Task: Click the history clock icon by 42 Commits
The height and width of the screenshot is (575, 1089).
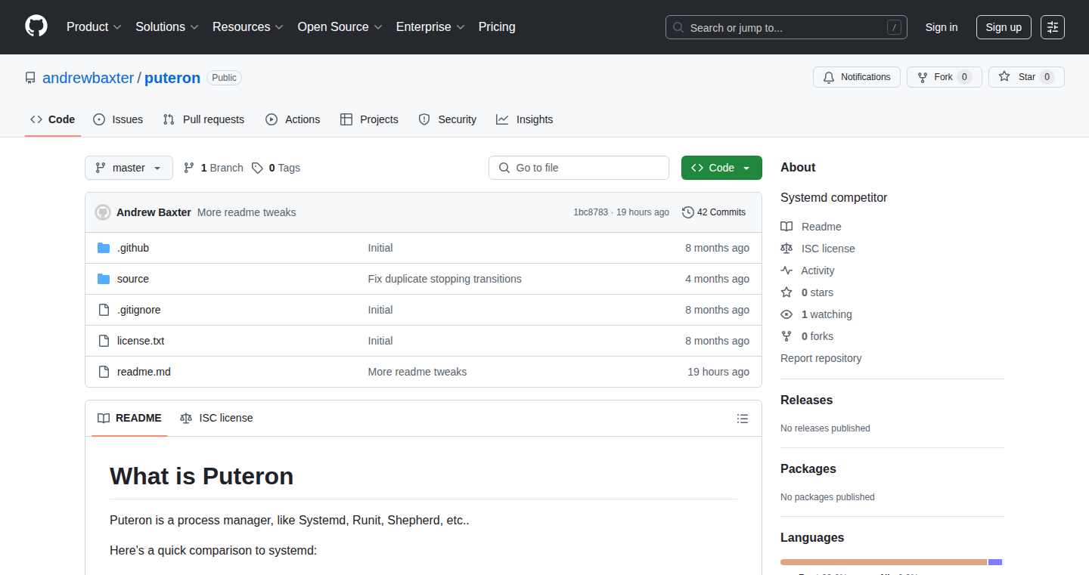Action: [x=688, y=212]
